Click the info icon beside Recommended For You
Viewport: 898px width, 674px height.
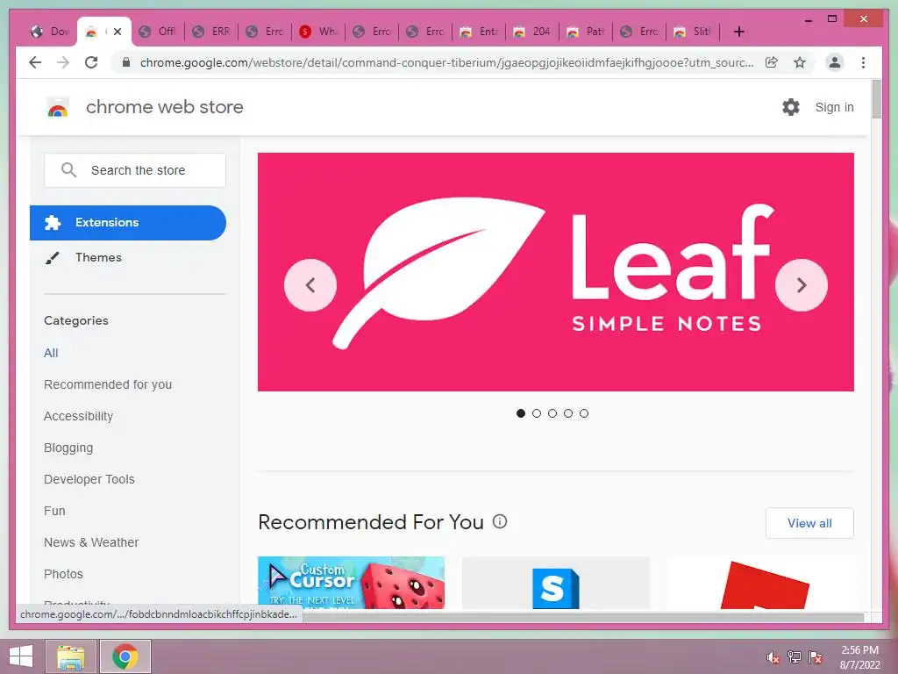(x=500, y=521)
